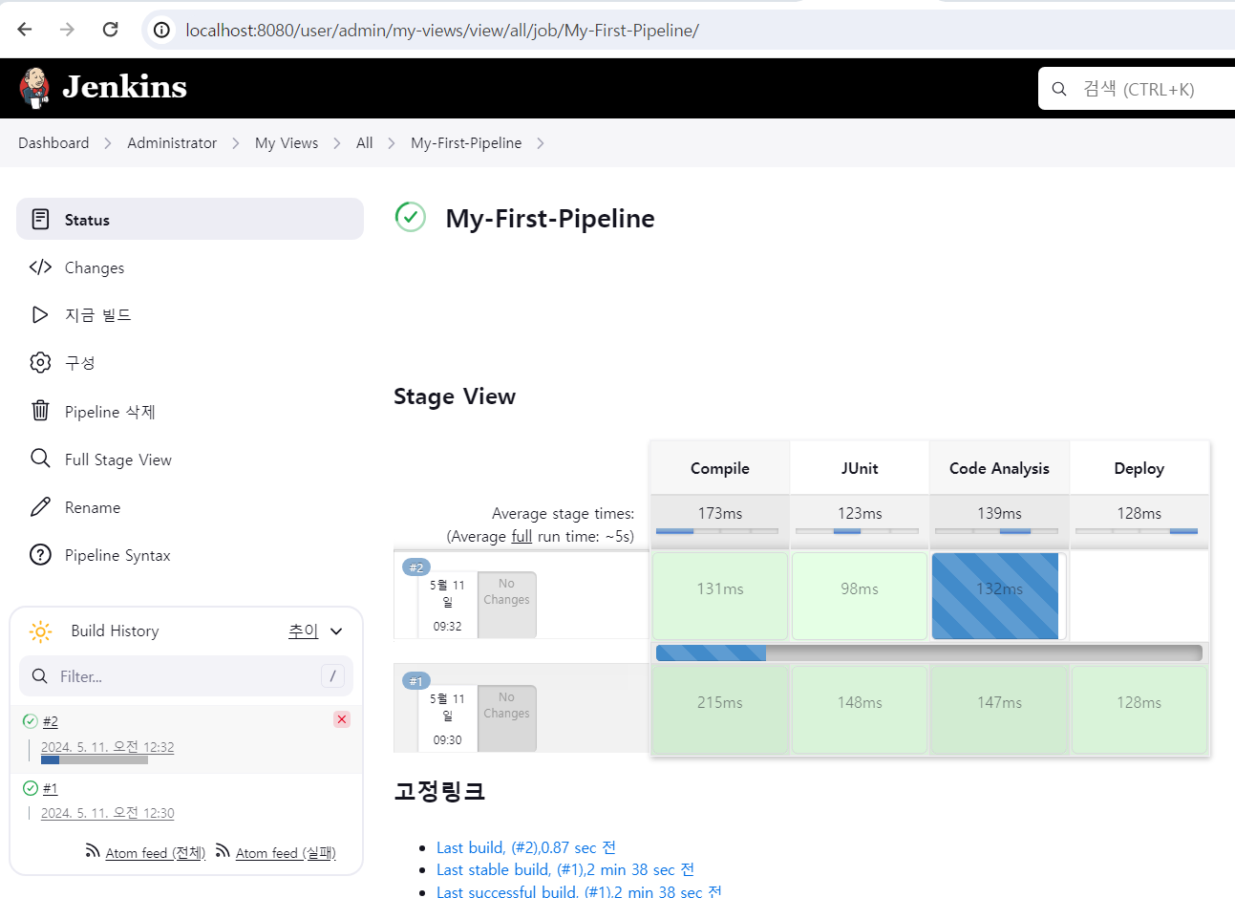Click build #2 progress bar in Build History
The height and width of the screenshot is (898, 1235).
click(x=95, y=760)
